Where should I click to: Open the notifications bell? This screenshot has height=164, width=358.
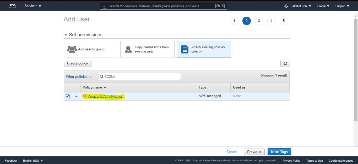[286, 6]
